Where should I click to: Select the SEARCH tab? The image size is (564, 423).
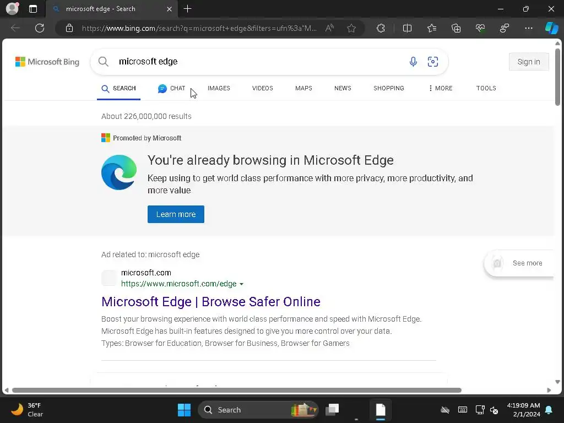click(x=119, y=89)
